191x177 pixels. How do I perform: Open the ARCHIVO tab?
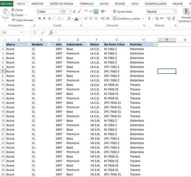tap(6, 4)
